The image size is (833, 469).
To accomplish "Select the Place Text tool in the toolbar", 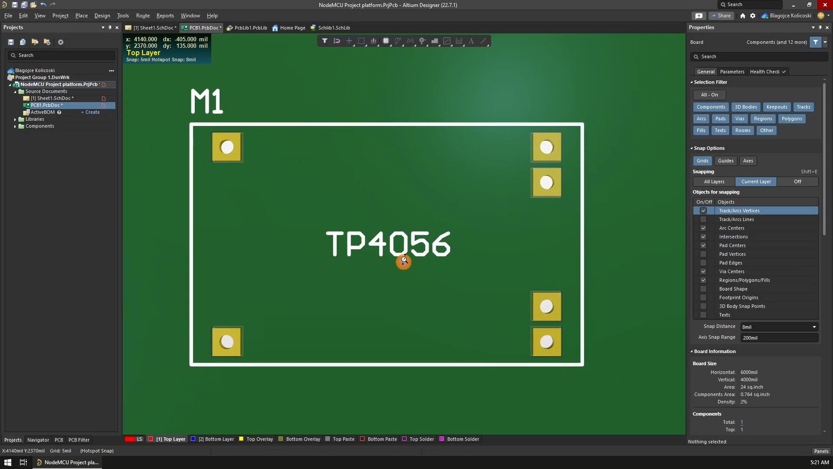I will click(472, 41).
